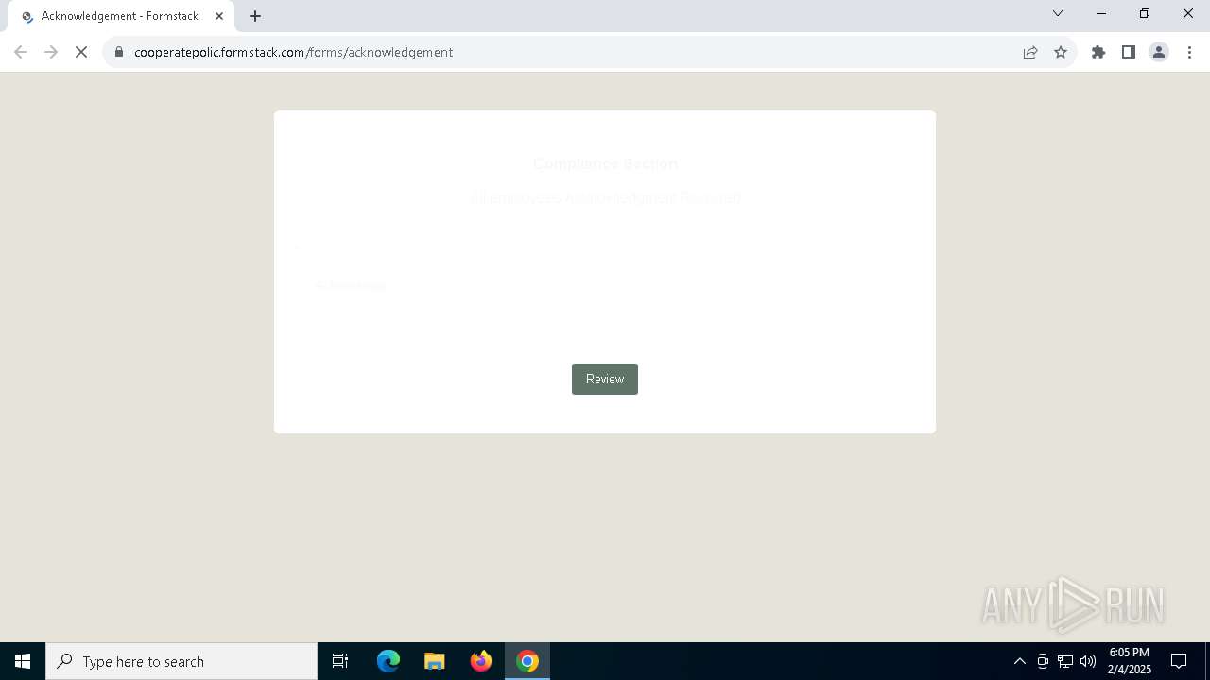This screenshot has width=1210, height=680.
Task: Open the tab search chevron
Action: [x=1058, y=13]
